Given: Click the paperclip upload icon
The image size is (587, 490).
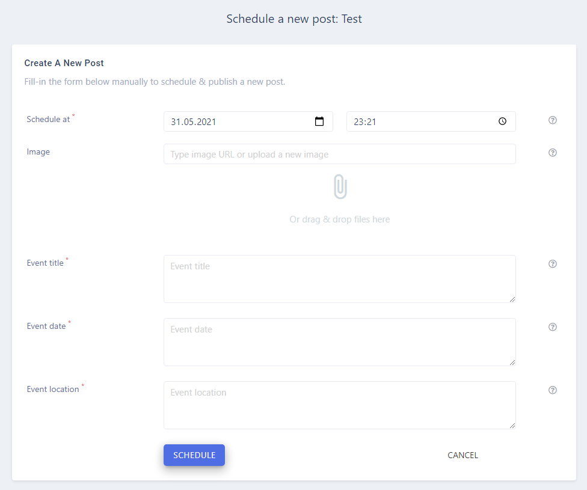Looking at the screenshot, I should (340, 186).
